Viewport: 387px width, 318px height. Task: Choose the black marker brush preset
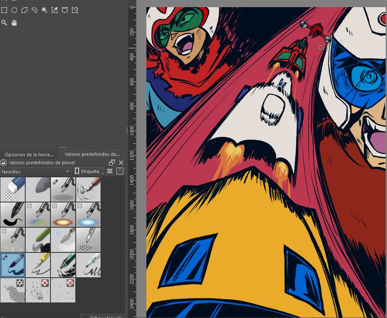point(13,215)
